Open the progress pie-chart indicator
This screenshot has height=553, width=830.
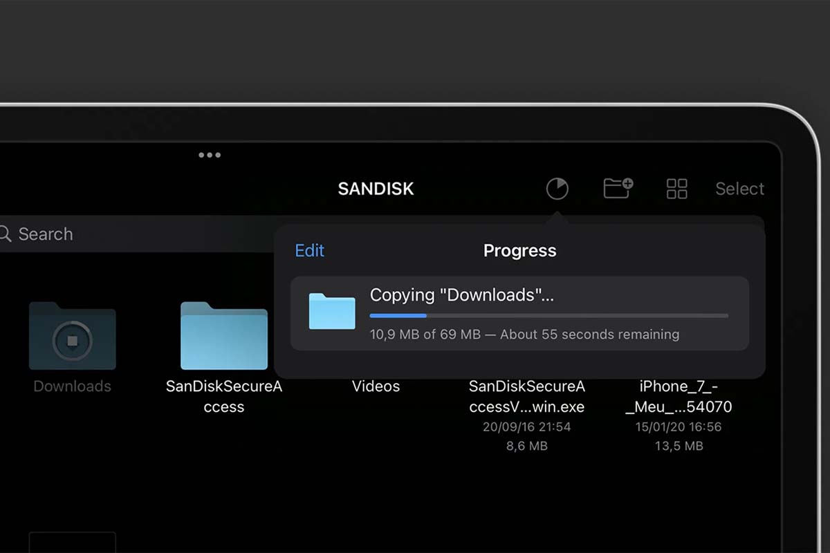point(557,188)
